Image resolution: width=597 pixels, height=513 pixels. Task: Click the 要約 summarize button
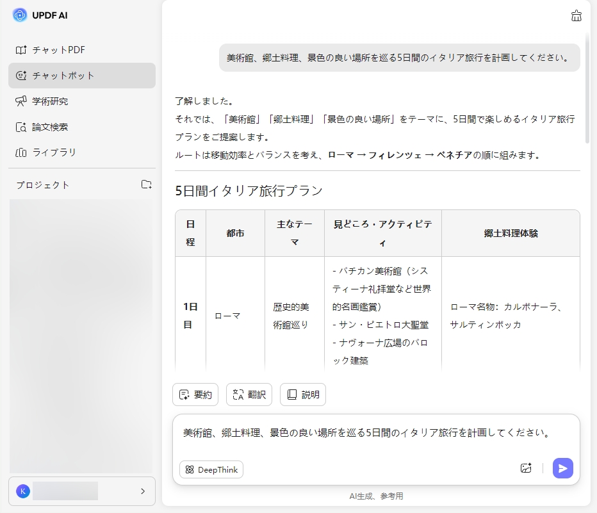195,395
